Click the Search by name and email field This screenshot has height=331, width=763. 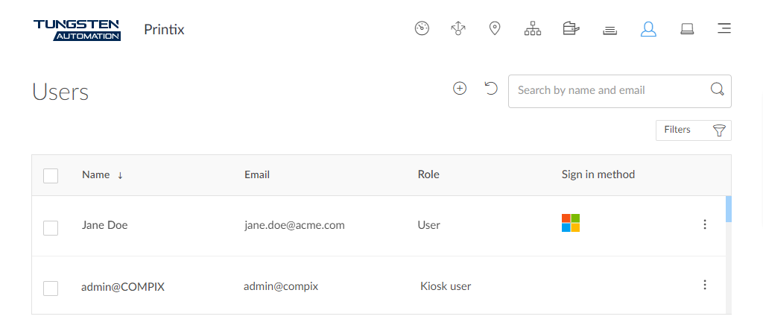[607, 90]
